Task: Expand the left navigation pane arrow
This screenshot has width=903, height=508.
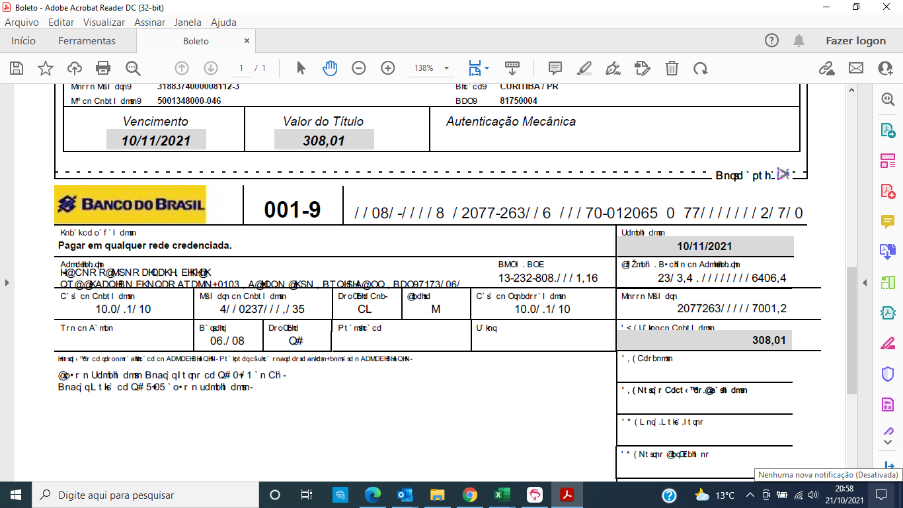Action: pos(7,282)
